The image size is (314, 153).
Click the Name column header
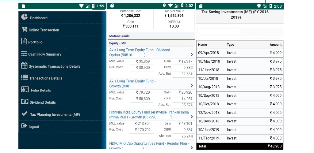click(202, 45)
